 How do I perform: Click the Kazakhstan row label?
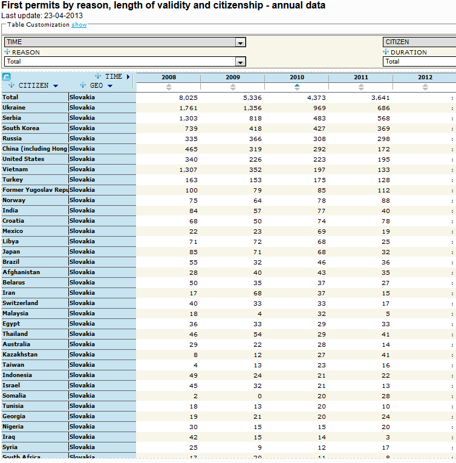pyautogui.click(x=20, y=354)
